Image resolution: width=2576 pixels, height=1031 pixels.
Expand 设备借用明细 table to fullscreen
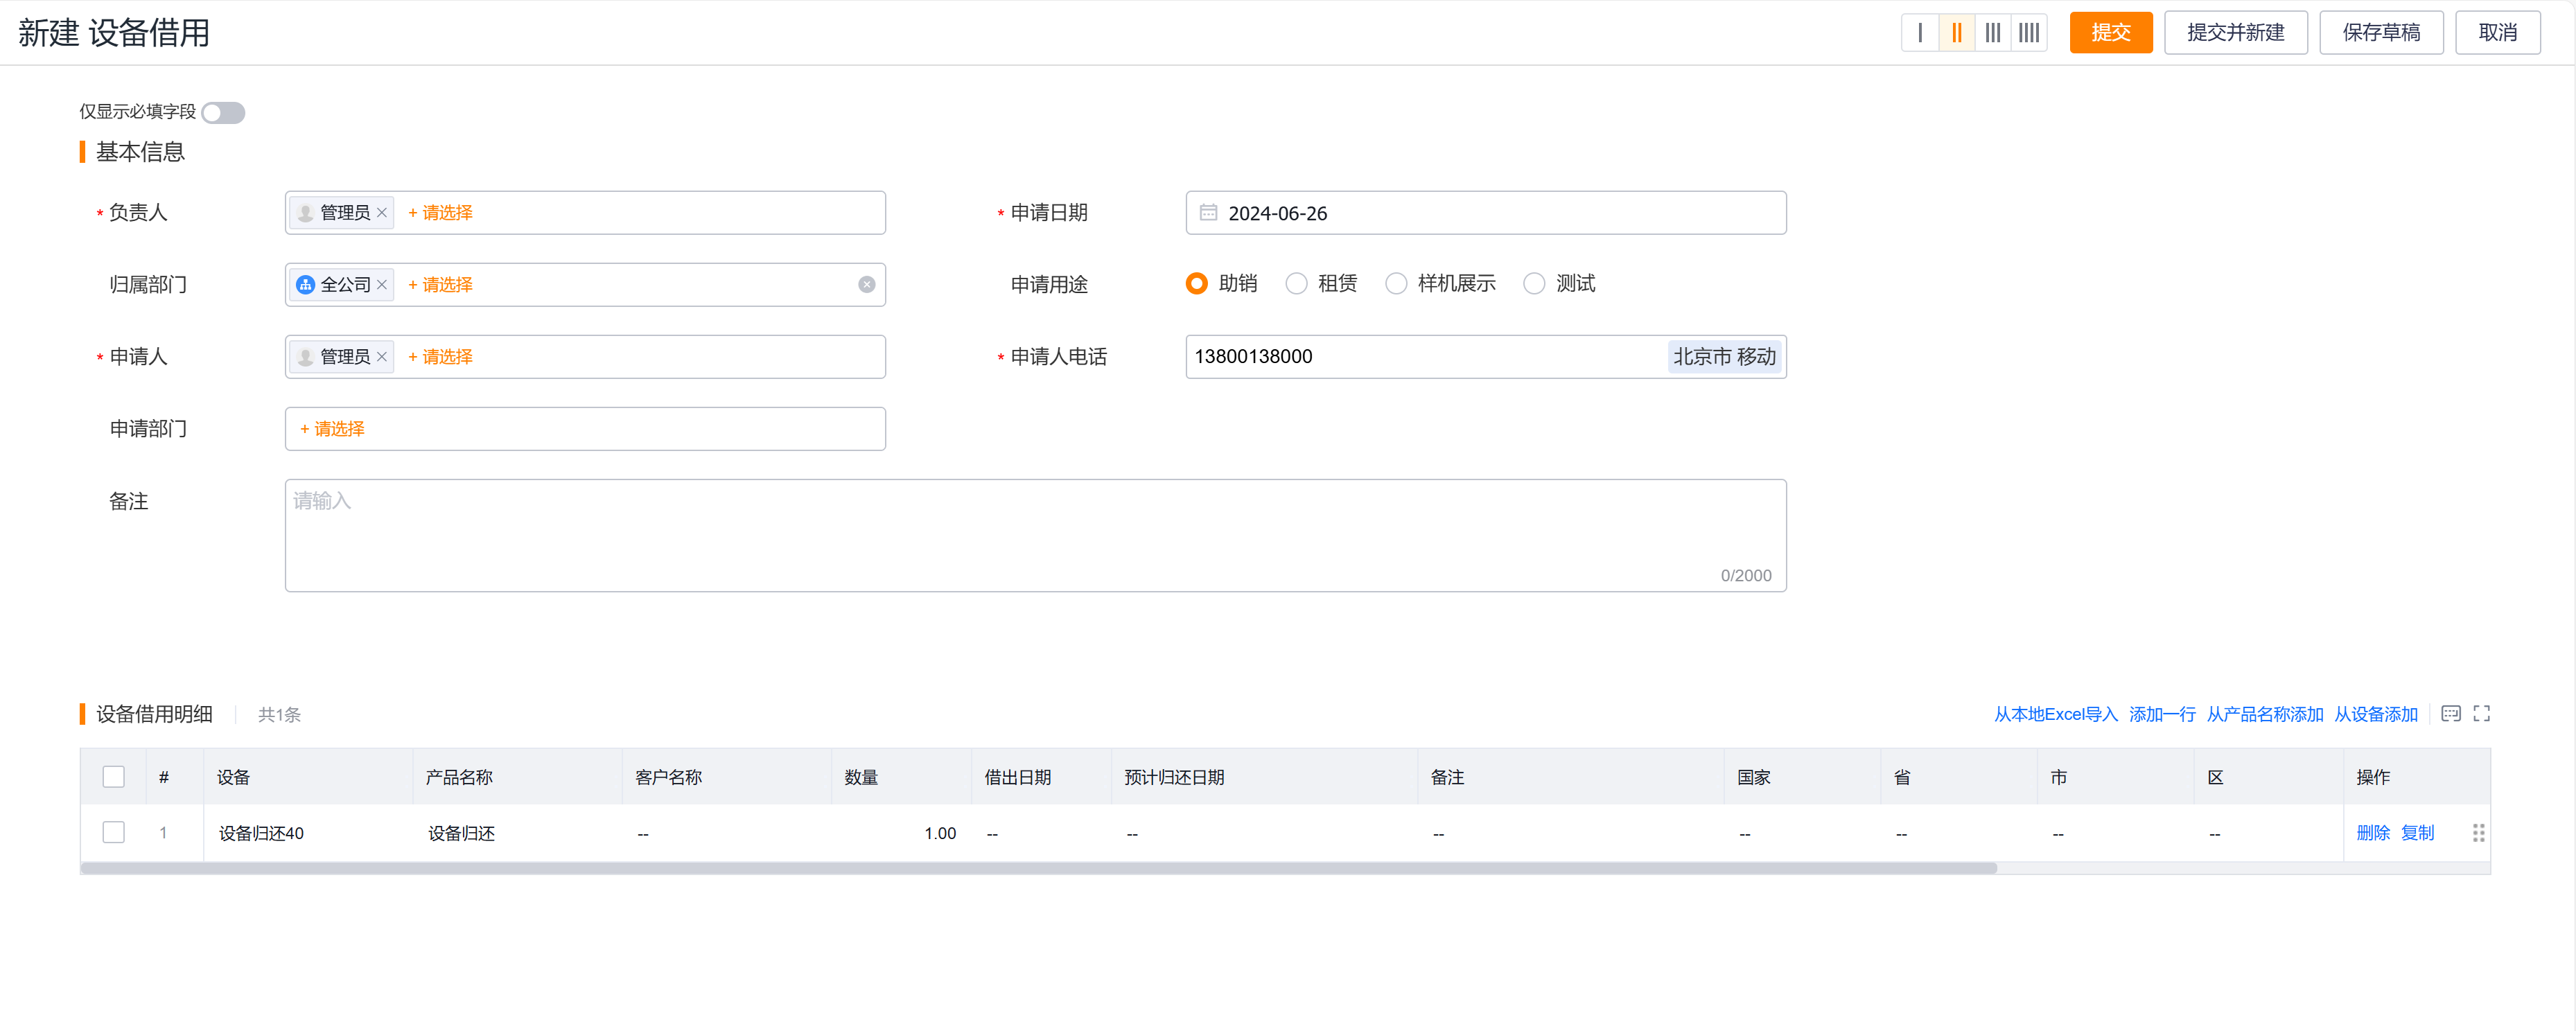[x=2481, y=714]
